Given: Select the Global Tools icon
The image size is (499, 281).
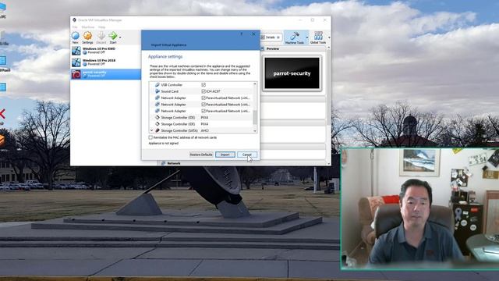Looking at the screenshot, I should coord(318,36).
